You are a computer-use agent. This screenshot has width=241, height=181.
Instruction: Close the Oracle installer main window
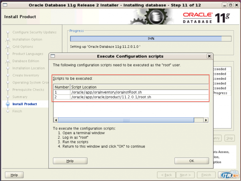[x=236, y=5]
